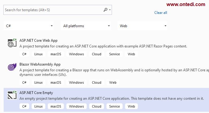Select the Blazor WebAssembly App icon
Image resolution: width=209 pixels, height=113 pixels.
point(12,67)
